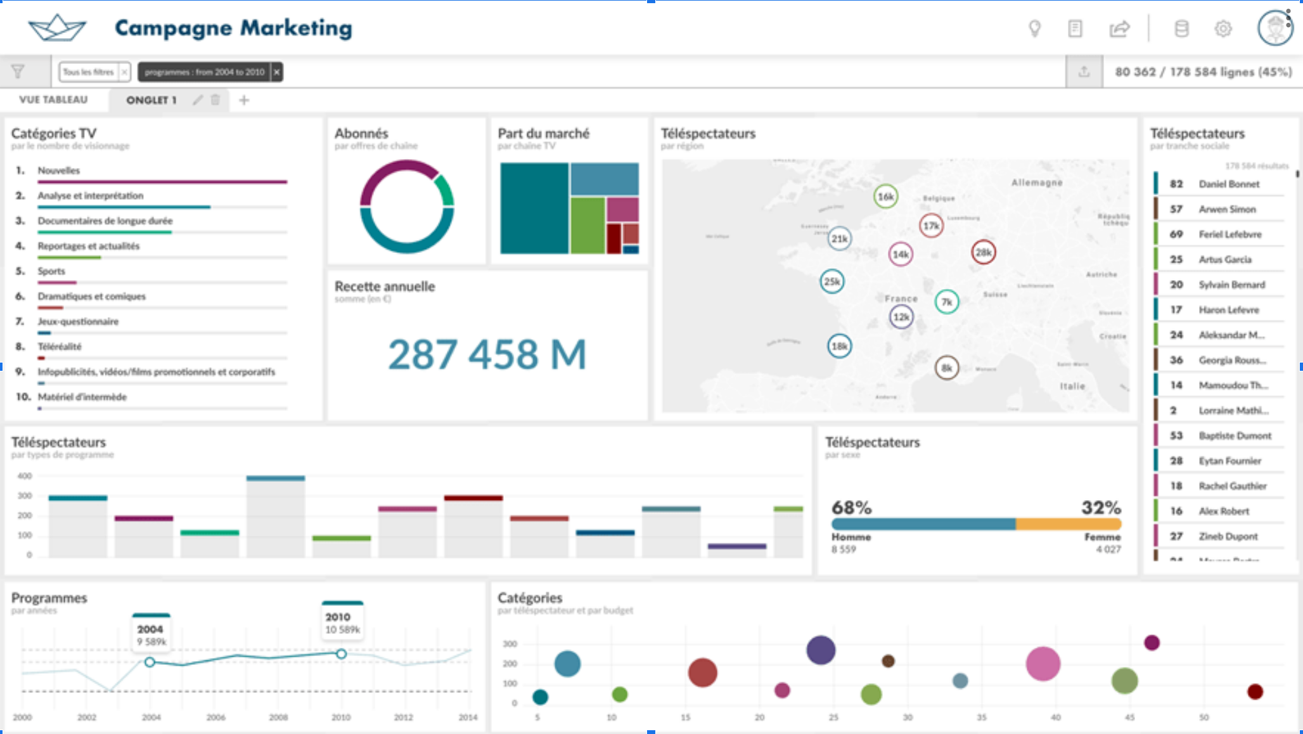Click the paper boat logo
This screenshot has width=1303, height=734.
tap(57, 28)
